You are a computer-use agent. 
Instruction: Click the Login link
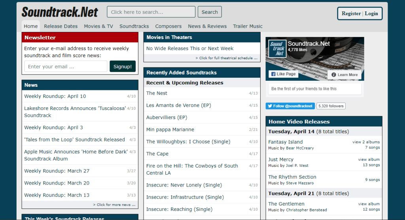coord(371,13)
